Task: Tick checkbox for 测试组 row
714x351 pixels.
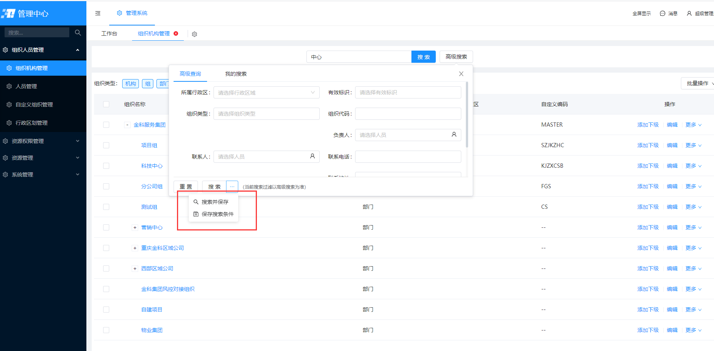Action: (x=106, y=207)
